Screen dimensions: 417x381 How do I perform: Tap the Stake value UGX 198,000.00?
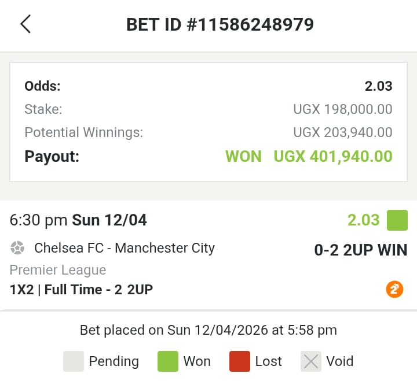point(343,109)
